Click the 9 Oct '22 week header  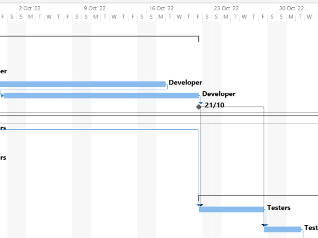tap(95, 8)
